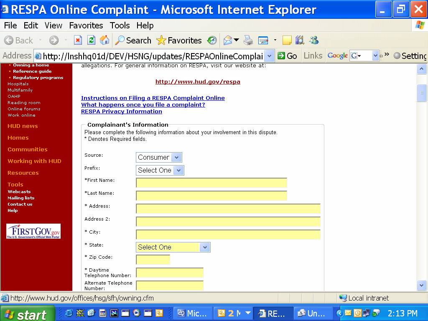Refresh the page using the green arrows icon
Screen dimensions: 428x321
click(x=91, y=41)
